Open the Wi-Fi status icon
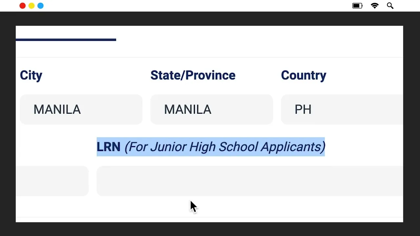Screen dimensions: 420x236 [x=375, y=6]
